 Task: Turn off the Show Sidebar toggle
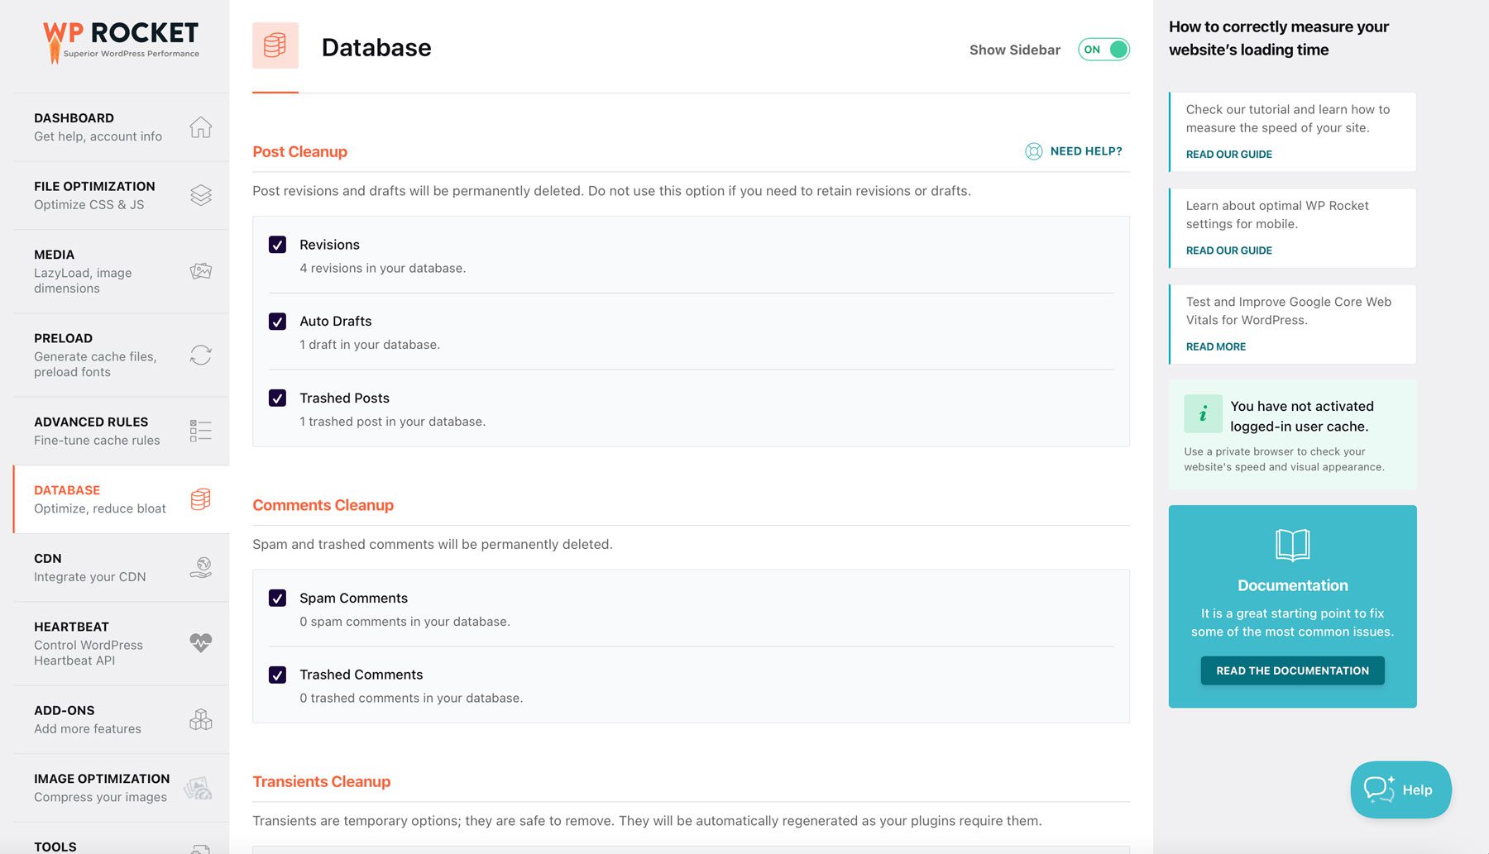(1104, 50)
